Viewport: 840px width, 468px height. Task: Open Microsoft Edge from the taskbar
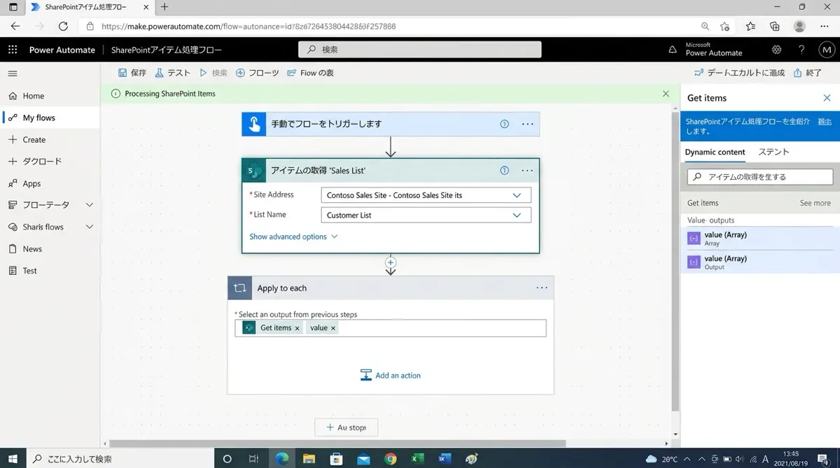click(282, 459)
